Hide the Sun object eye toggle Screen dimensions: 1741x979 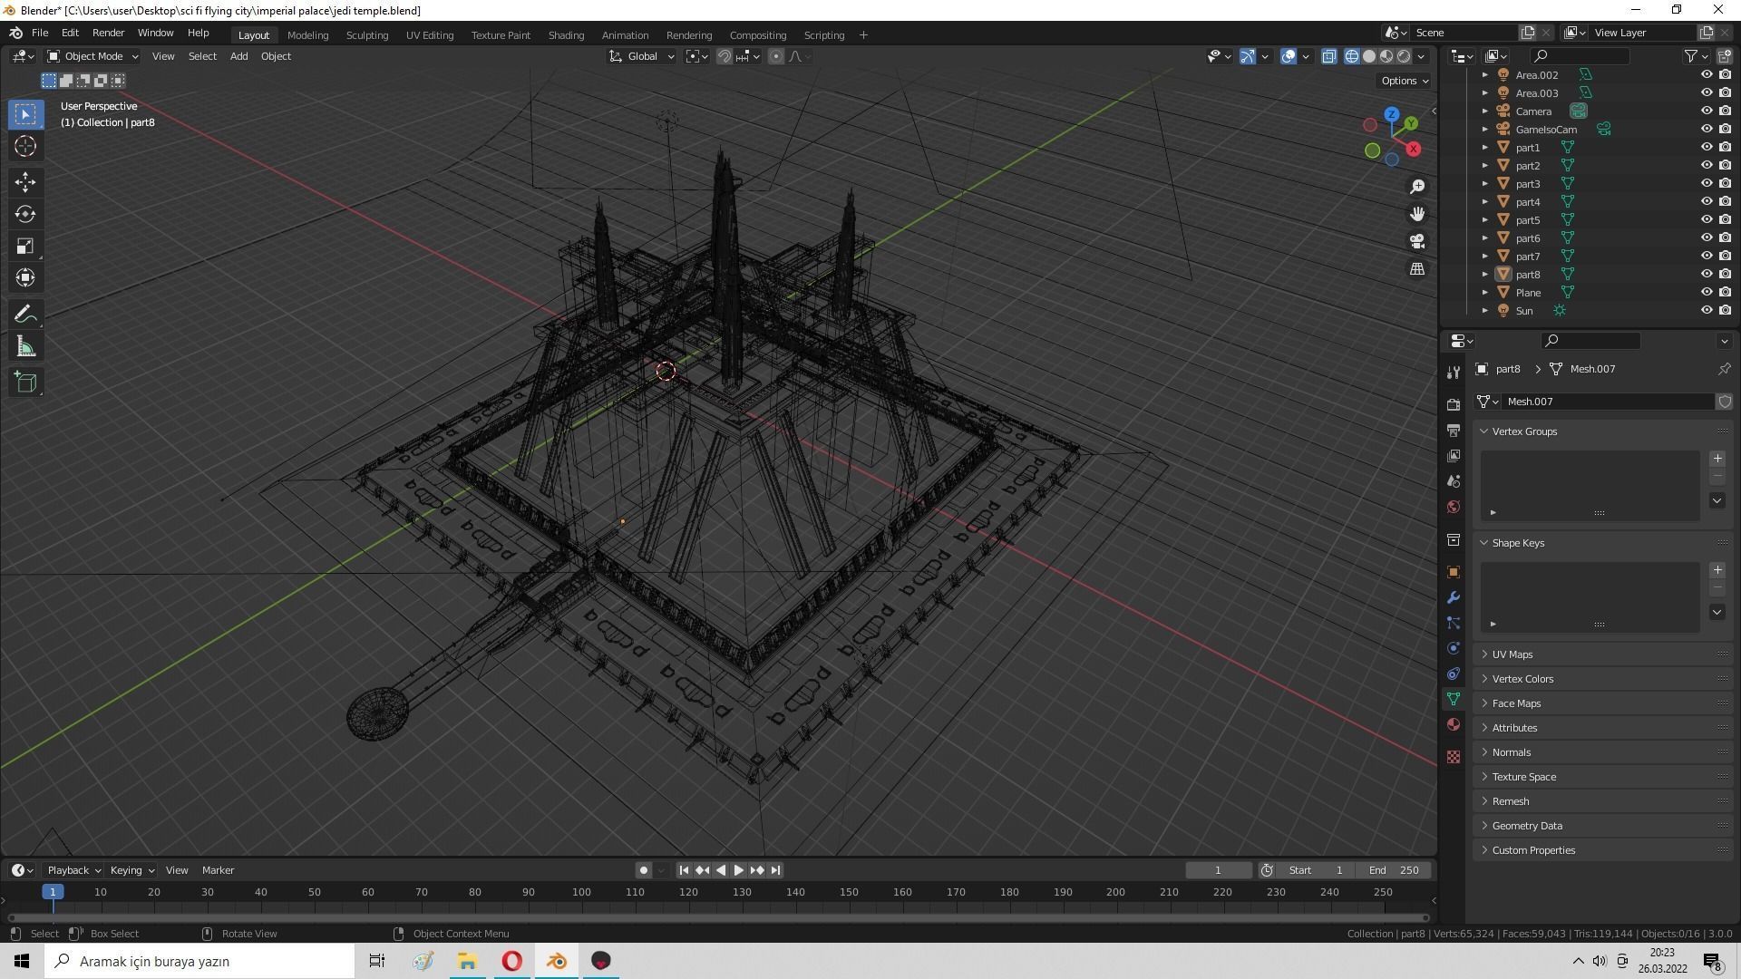1707,311
